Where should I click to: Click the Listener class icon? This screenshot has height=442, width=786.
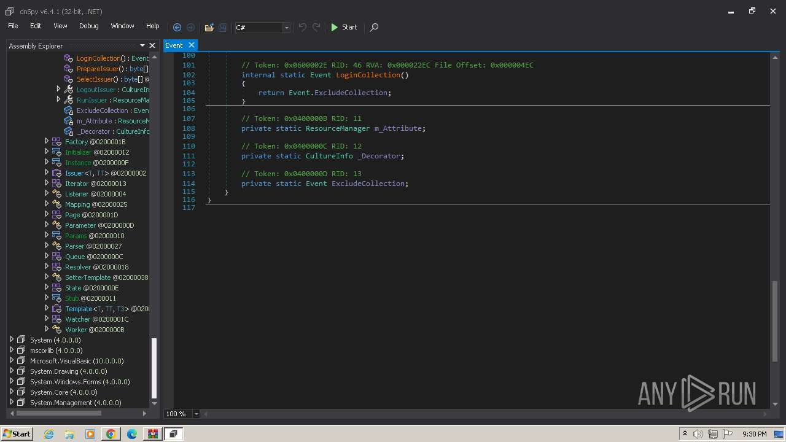(56, 193)
